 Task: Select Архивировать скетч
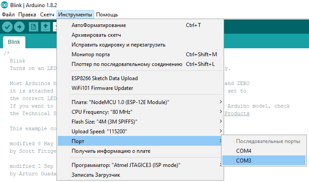tap(140, 35)
